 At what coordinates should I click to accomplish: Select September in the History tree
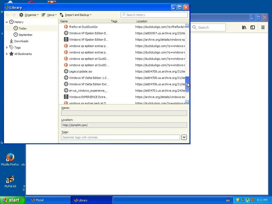[25, 35]
